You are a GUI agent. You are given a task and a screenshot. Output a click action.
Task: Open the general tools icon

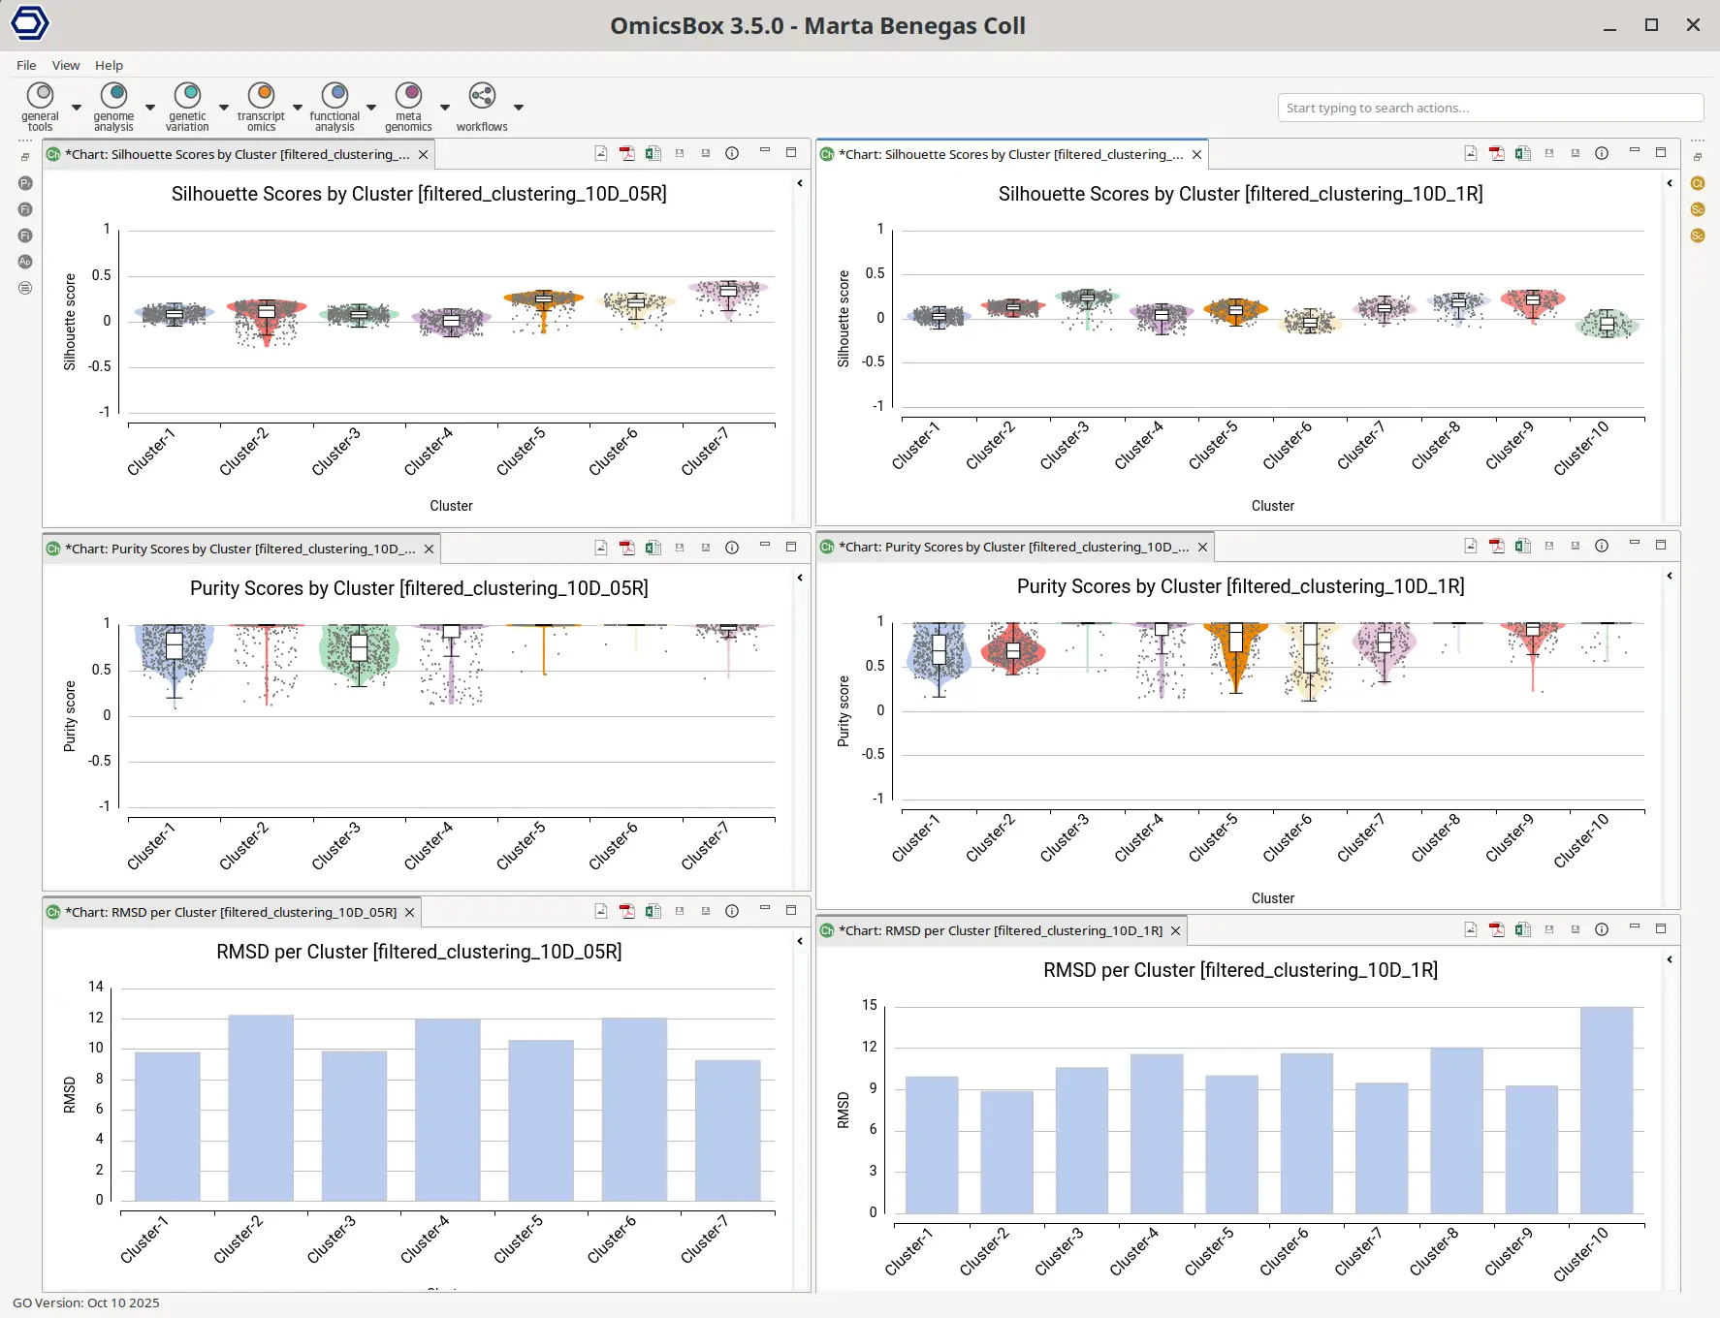click(40, 96)
